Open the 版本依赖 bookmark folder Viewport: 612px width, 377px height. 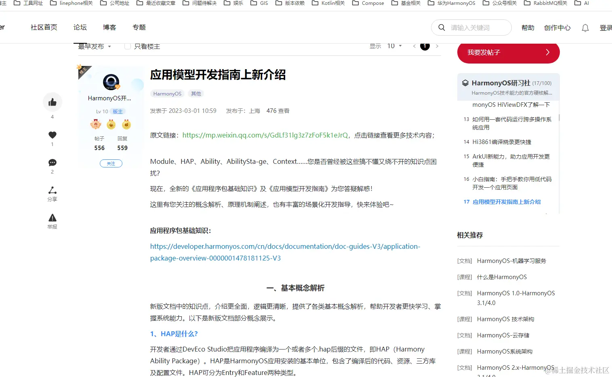pos(290,3)
